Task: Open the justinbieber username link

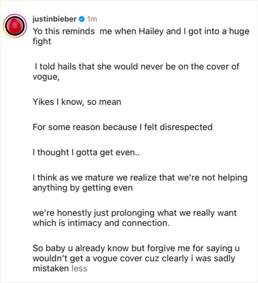Action: coord(55,19)
